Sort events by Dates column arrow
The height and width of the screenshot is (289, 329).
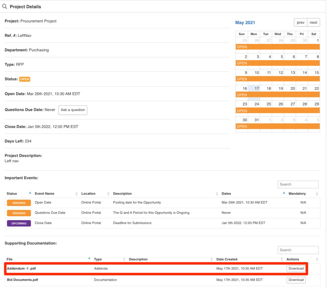point(284,193)
